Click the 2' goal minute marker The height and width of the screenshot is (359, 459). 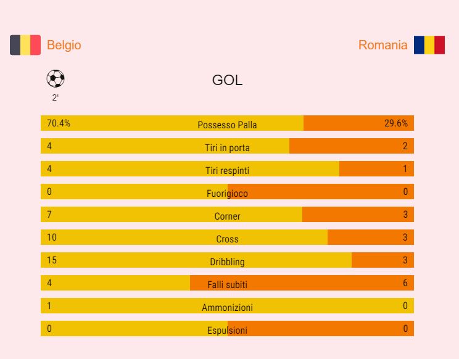(56, 97)
